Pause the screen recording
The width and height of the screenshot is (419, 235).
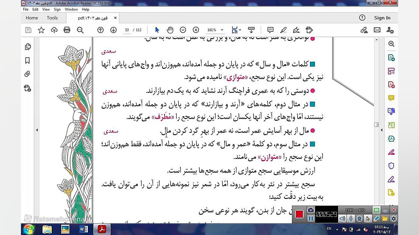point(311,218)
